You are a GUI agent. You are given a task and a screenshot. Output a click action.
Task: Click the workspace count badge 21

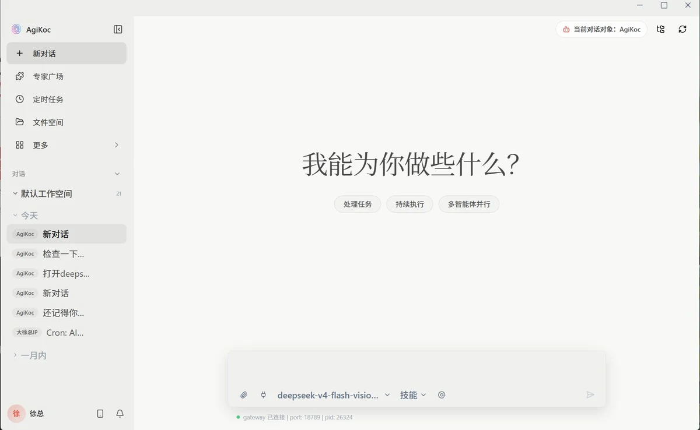(118, 193)
